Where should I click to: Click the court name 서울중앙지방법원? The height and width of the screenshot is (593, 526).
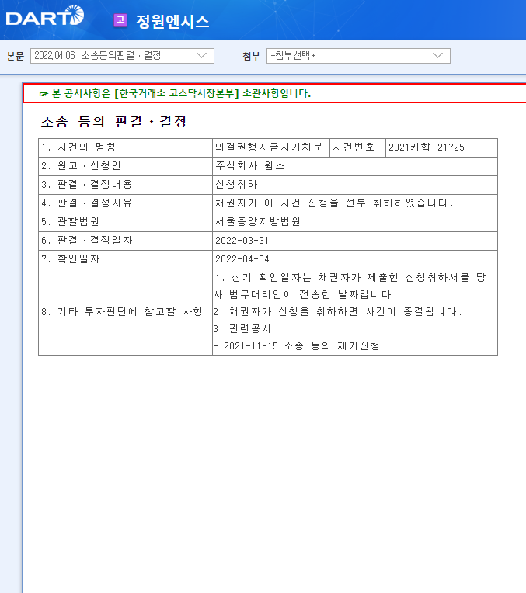click(257, 222)
